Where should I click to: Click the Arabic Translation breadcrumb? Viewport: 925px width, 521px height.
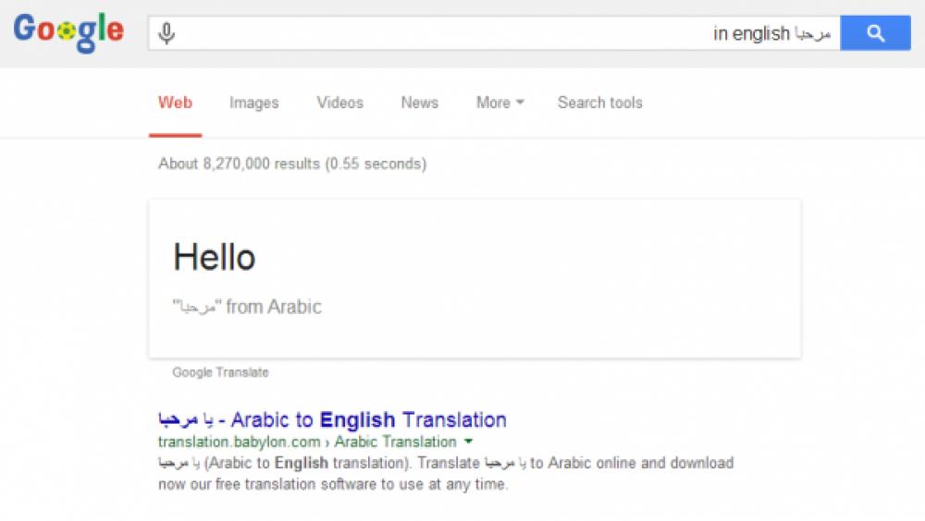(395, 442)
